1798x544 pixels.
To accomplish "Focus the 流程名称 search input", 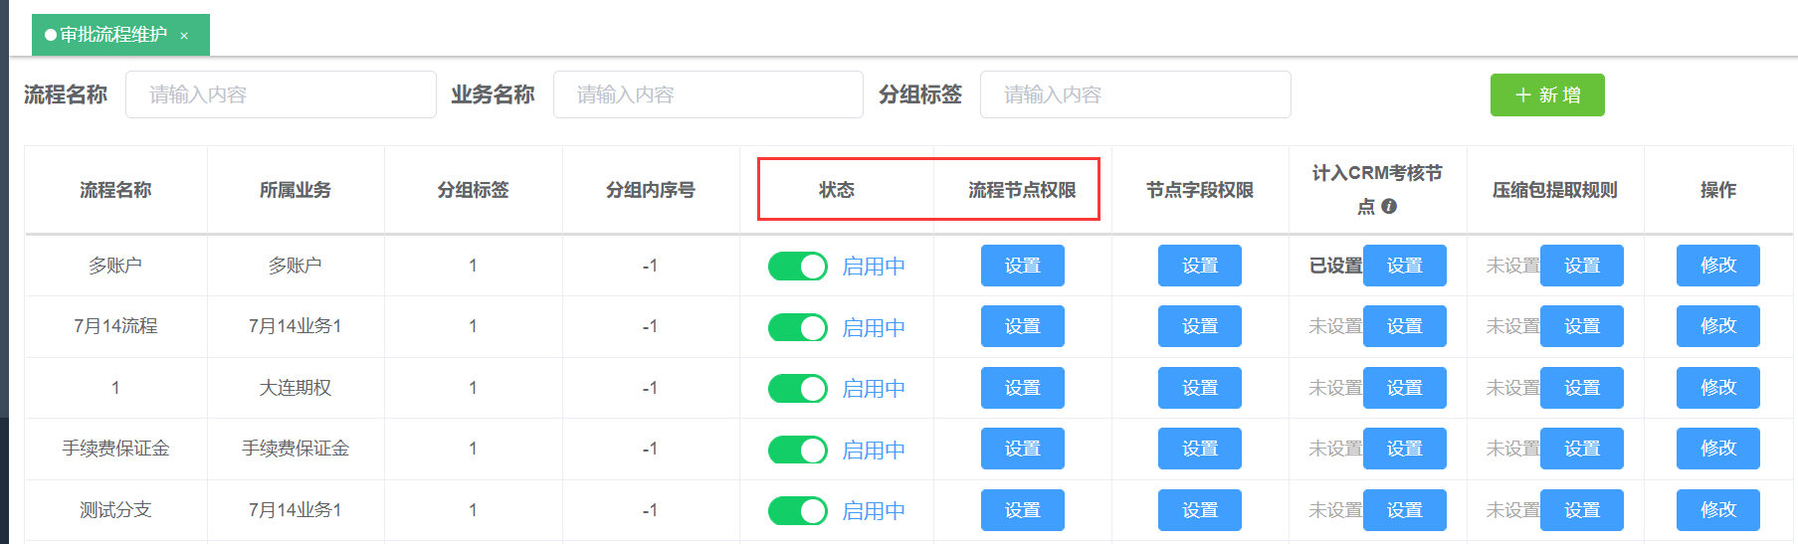I will (x=281, y=94).
